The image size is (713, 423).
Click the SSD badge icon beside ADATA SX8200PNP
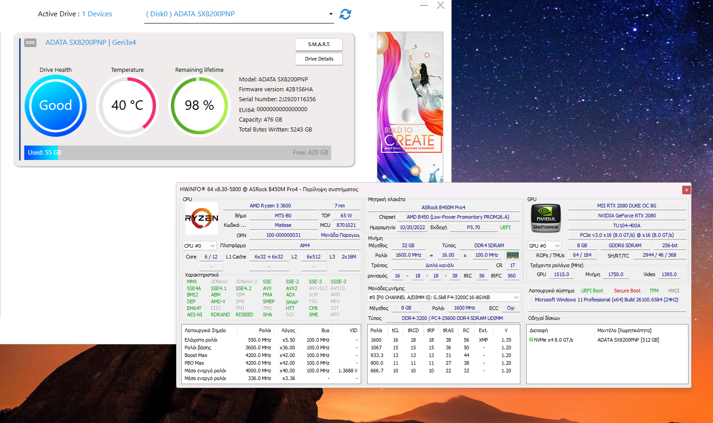[x=30, y=43]
